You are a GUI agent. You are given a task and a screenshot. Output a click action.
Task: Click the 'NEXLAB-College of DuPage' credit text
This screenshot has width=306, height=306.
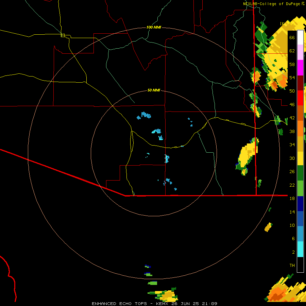coord(272,4)
